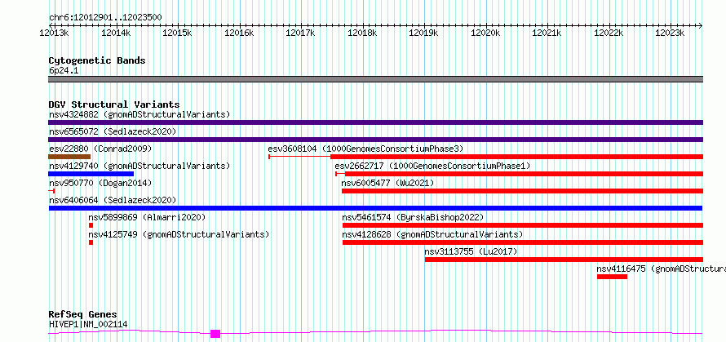Open the DGV Structural Variants track title

[x=114, y=104]
